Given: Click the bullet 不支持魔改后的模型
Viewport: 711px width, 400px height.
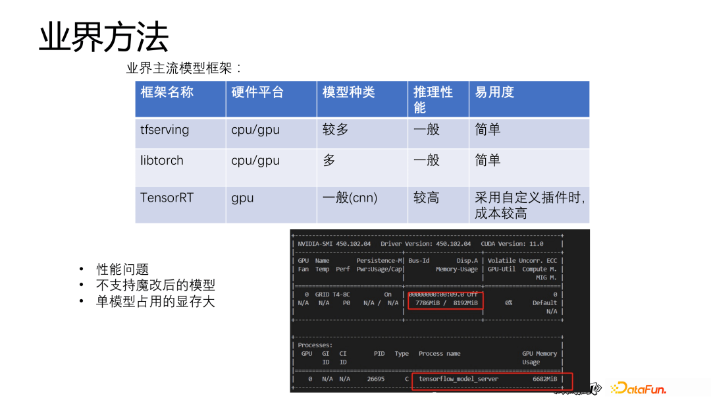Looking at the screenshot, I should tap(155, 285).
